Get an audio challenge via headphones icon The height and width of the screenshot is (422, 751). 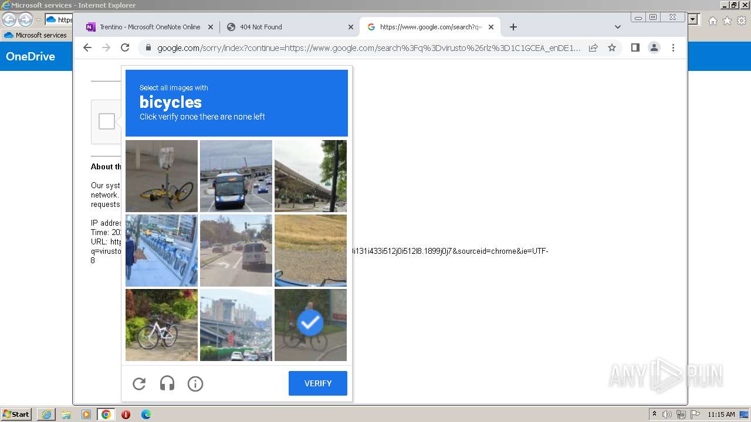167,384
